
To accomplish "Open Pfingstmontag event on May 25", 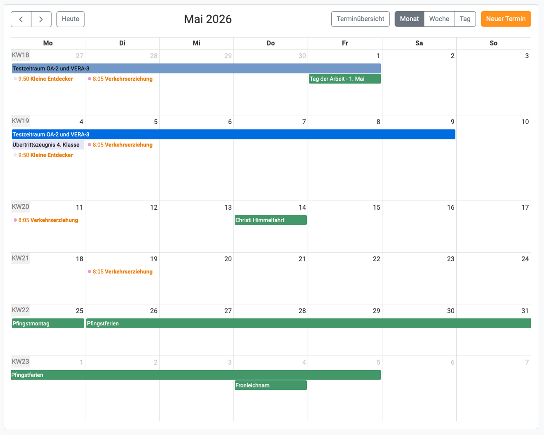I will (48, 323).
